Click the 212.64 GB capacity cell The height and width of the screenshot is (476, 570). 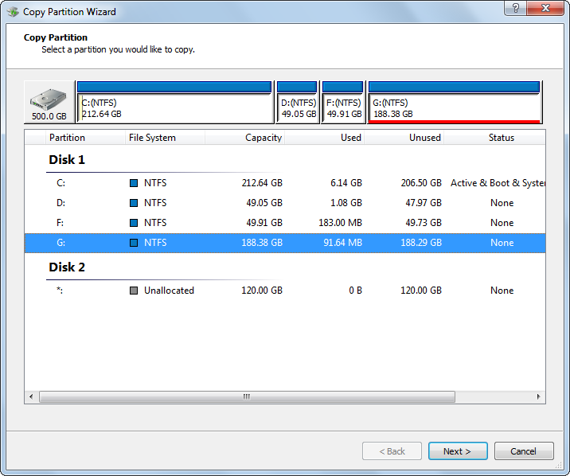click(262, 183)
